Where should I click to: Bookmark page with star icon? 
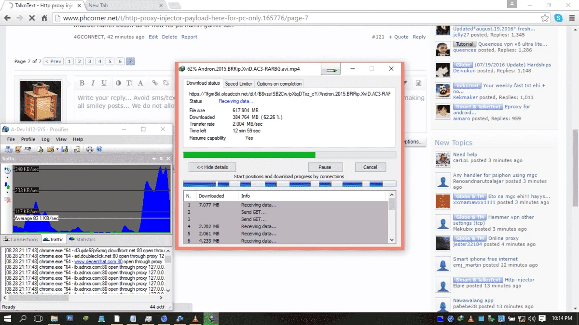545,18
